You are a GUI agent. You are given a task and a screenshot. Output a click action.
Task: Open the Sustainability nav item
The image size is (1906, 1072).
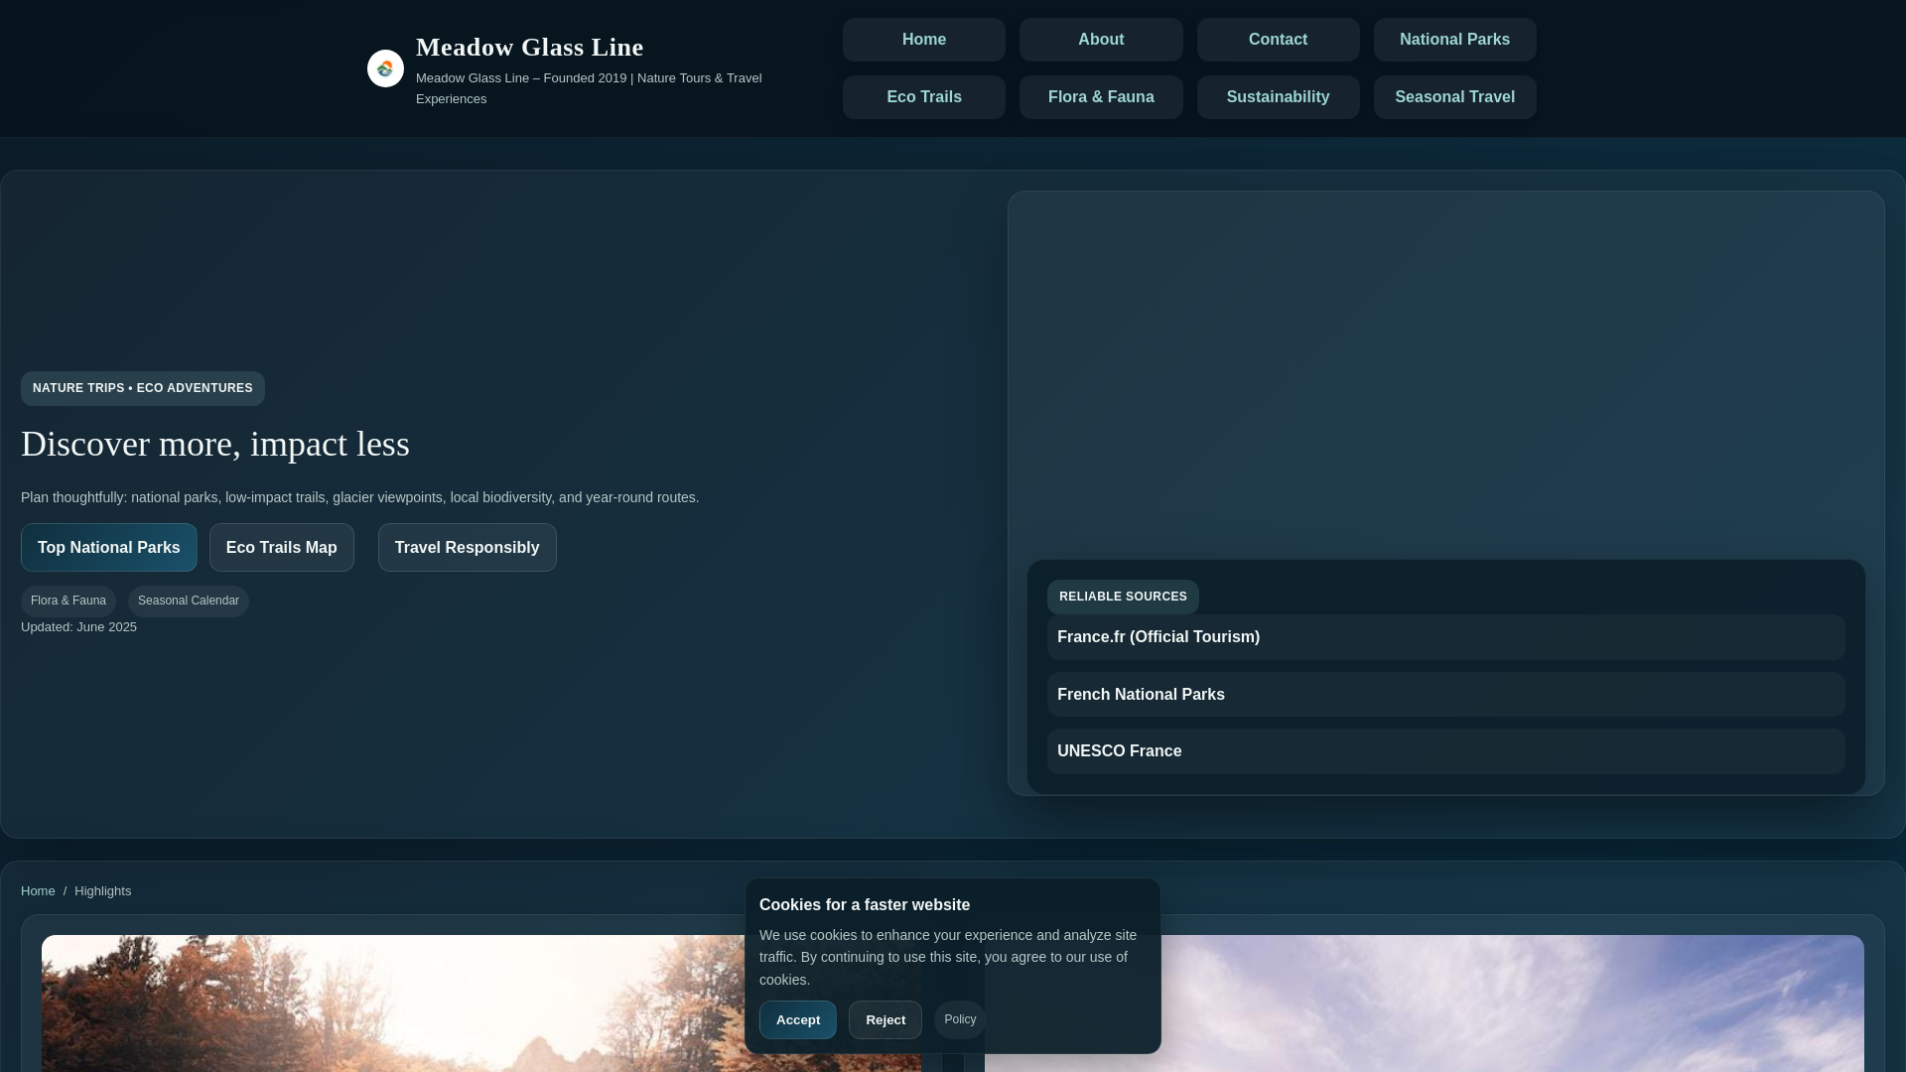[x=1278, y=97]
